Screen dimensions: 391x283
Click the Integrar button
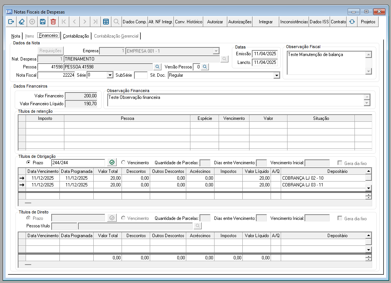click(266, 22)
